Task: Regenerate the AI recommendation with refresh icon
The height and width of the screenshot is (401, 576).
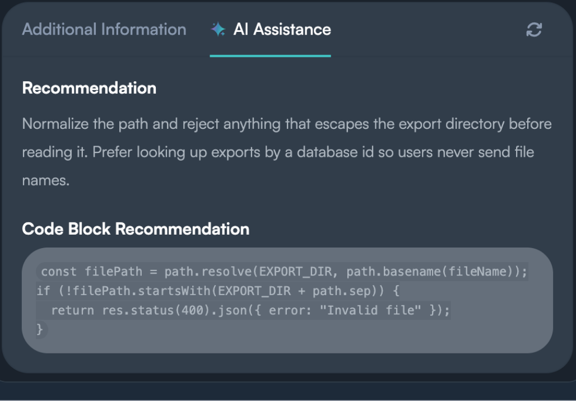Action: 534,30
